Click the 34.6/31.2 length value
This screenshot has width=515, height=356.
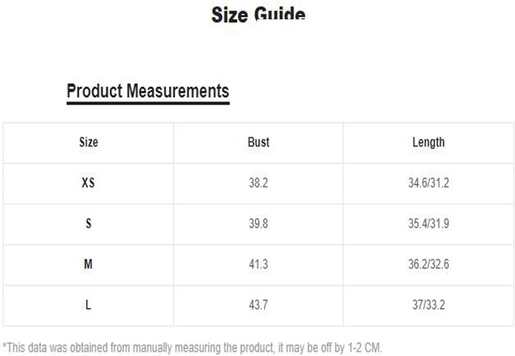(x=428, y=183)
